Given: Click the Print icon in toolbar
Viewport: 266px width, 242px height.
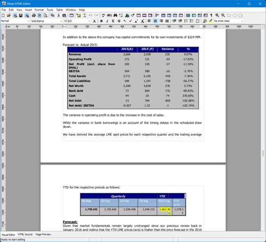Looking at the screenshot, I should [x=34, y=15].
